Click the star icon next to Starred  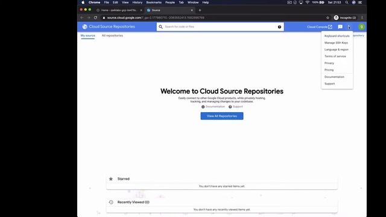coord(111,179)
